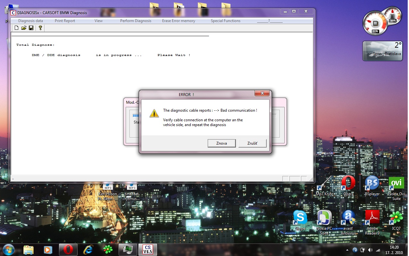Open the Skype desktop shortcut
Viewport: 409px width, 256px height.
tap(300, 220)
